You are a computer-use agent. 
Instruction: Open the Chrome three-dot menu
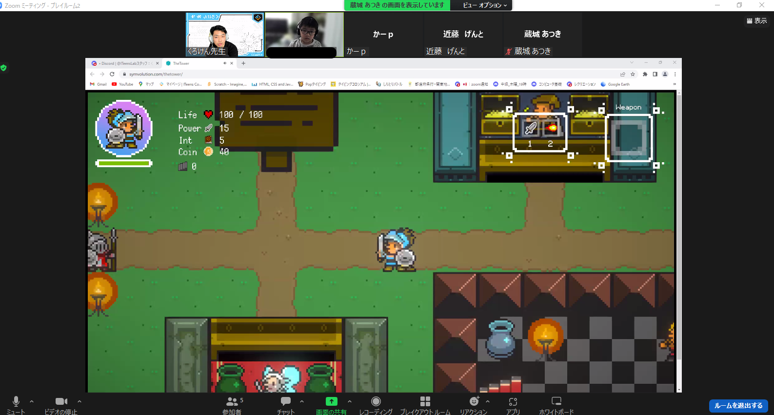click(x=675, y=74)
